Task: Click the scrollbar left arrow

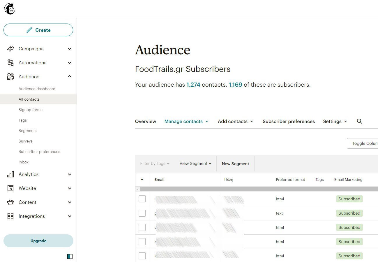Action: (138, 189)
